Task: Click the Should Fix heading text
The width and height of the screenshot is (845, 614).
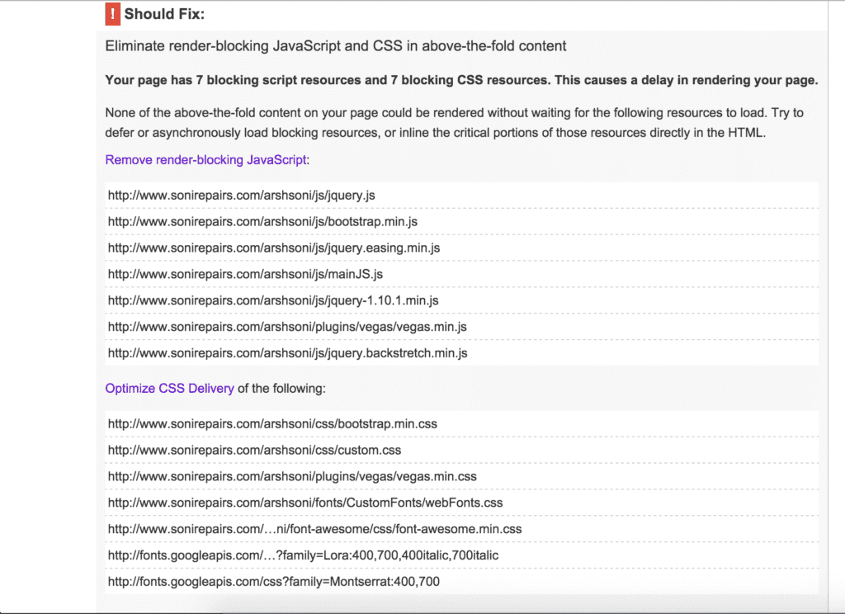Action: [x=164, y=15]
